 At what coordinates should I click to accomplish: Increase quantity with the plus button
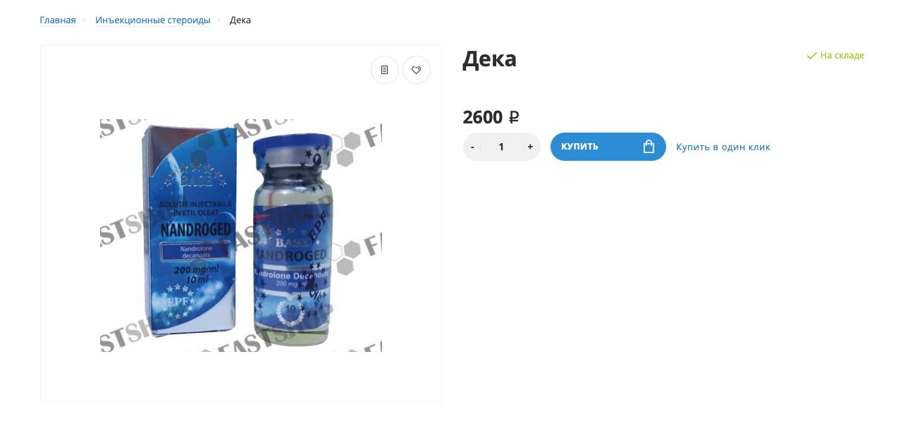530,147
